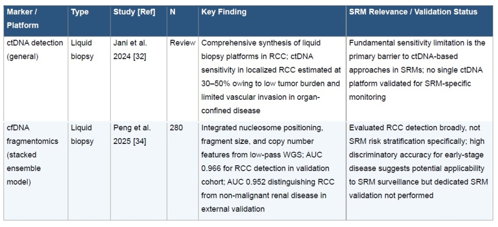Click the "N" column header
The width and height of the screenshot is (498, 227).
pos(173,12)
